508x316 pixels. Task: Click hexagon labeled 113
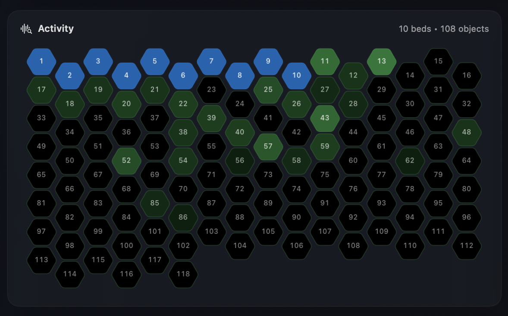pos(41,260)
